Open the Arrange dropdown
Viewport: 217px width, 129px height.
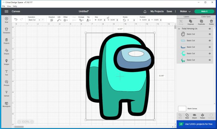pyautogui.click(x=81, y=20)
